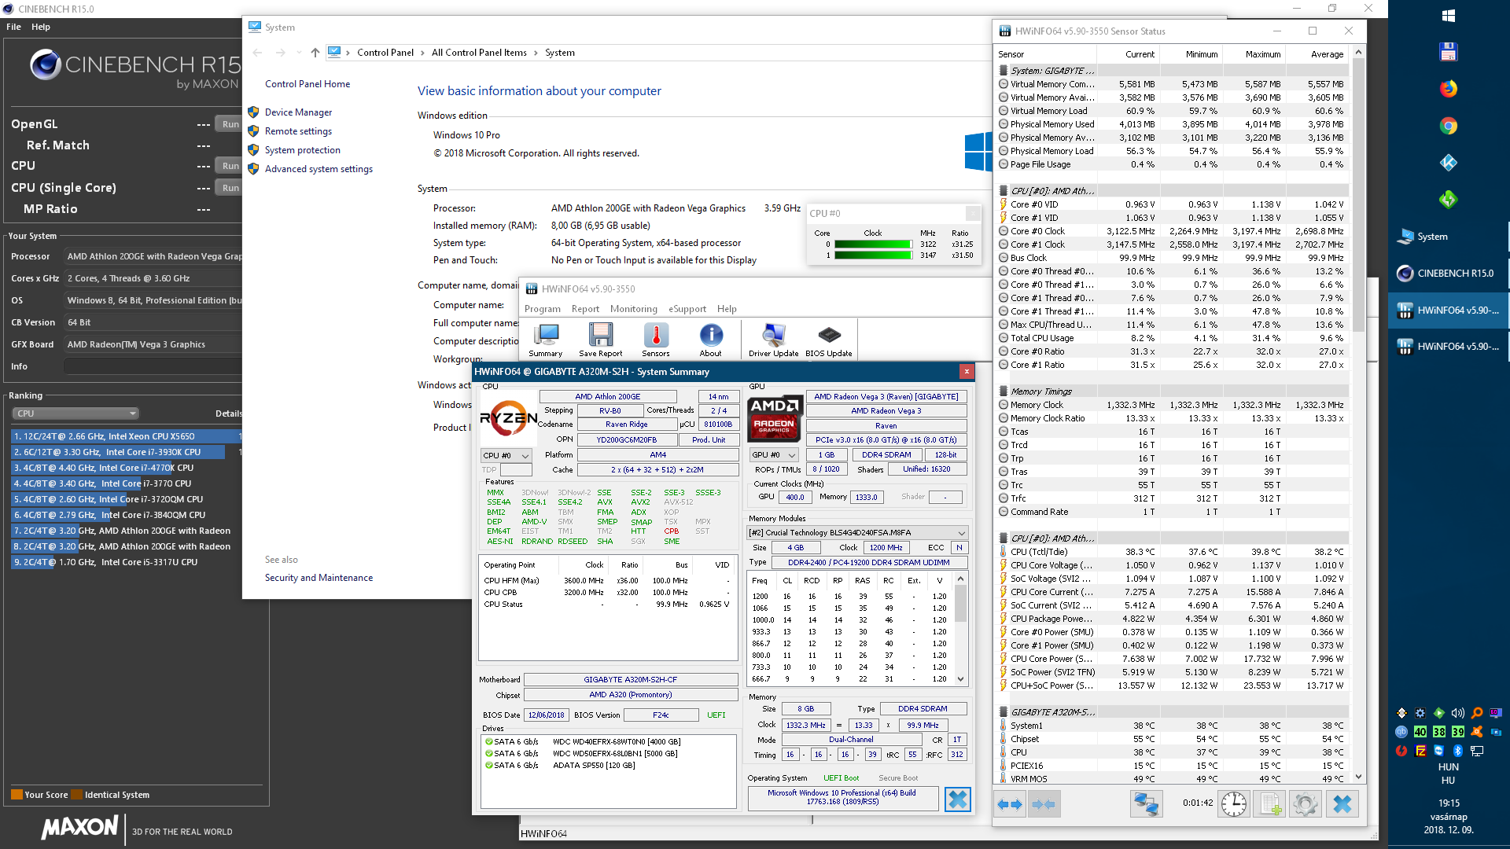Click the Up arrow in System window navigation
1510x849 pixels.
[x=315, y=53]
